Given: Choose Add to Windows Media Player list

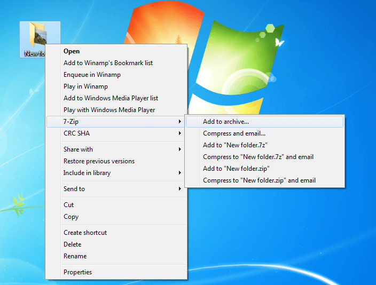Looking at the screenshot, I should coord(111,98).
